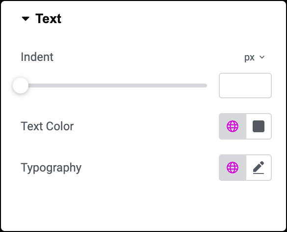
Task: Open the px unit dropdown for Indent
Action: coord(255,58)
